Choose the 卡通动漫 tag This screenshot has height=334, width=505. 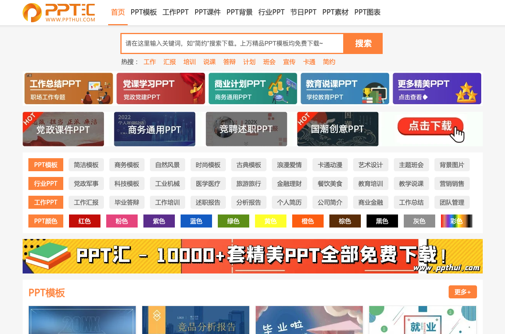click(x=330, y=165)
